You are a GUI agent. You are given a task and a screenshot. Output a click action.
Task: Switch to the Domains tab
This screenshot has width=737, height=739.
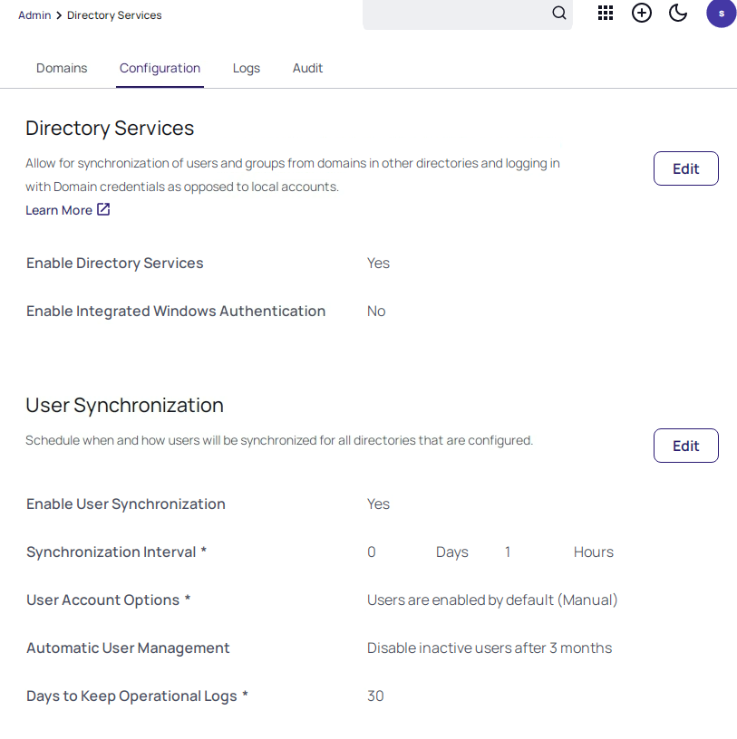[62, 68]
